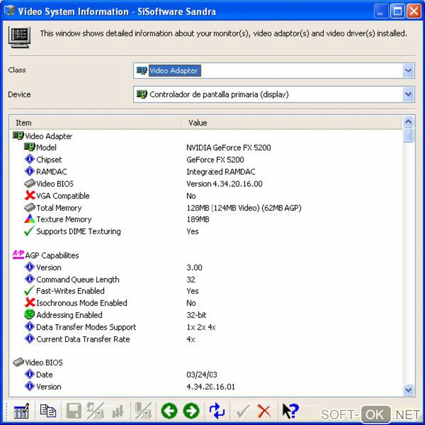Click the value NVIDIA GeForce FX 5200

click(228, 147)
